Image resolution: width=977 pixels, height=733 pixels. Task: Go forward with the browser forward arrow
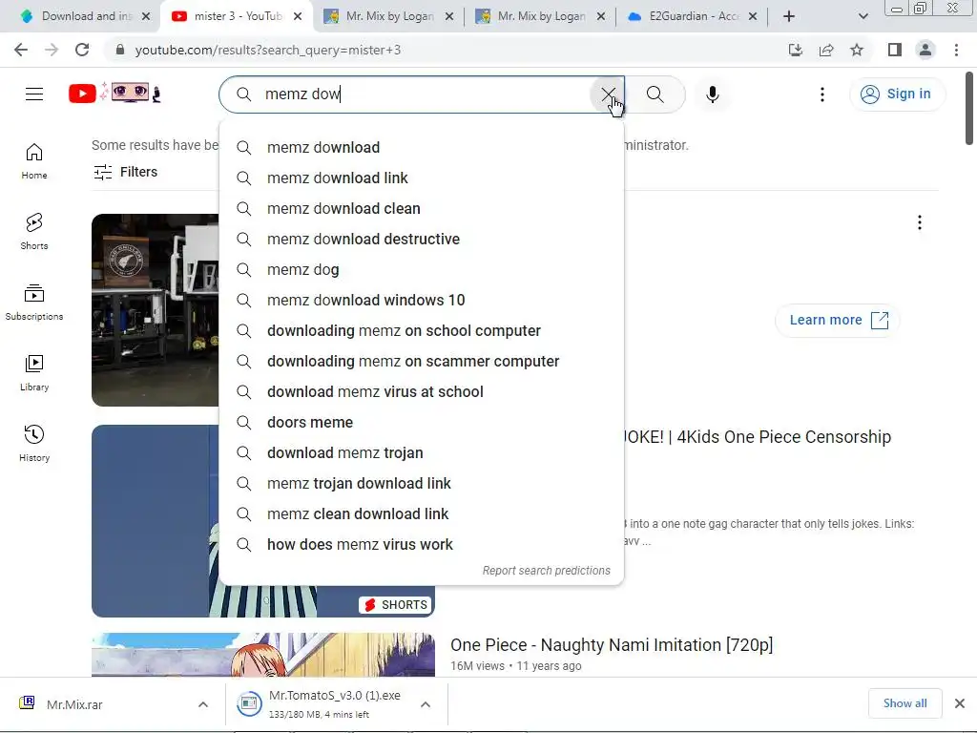pos(52,50)
